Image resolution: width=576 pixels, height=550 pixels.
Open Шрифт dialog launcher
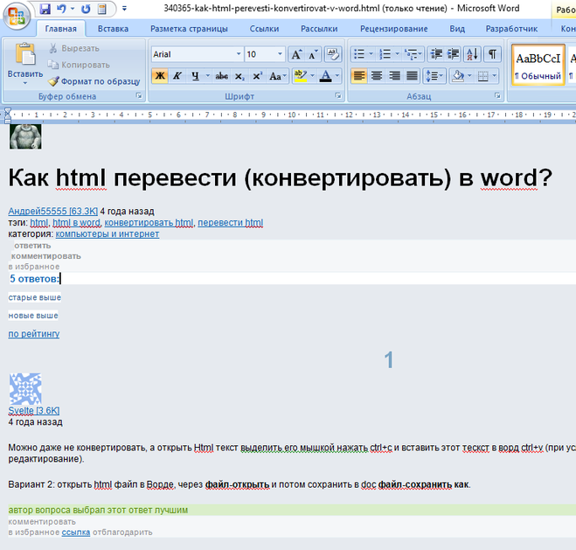pyautogui.click(x=338, y=96)
